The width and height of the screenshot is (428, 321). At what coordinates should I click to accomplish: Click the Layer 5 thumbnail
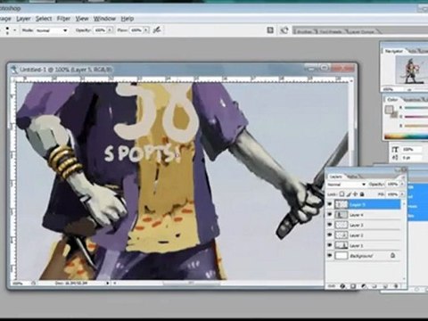point(342,204)
